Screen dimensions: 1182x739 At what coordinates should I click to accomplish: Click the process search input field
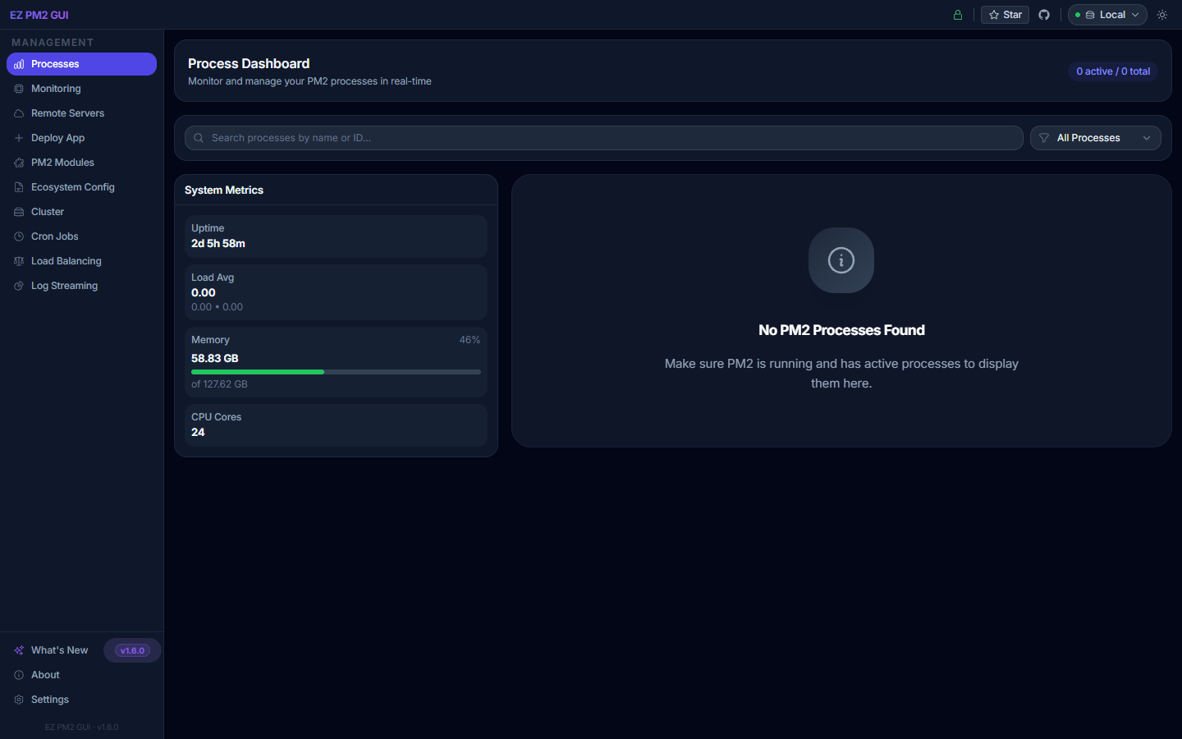603,137
